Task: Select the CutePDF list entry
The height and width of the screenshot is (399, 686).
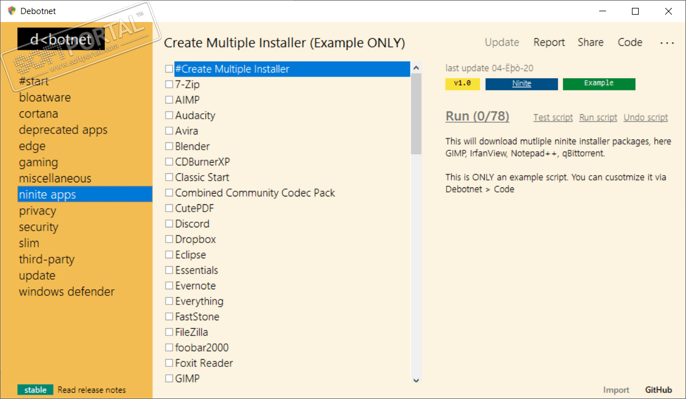Action: point(194,208)
